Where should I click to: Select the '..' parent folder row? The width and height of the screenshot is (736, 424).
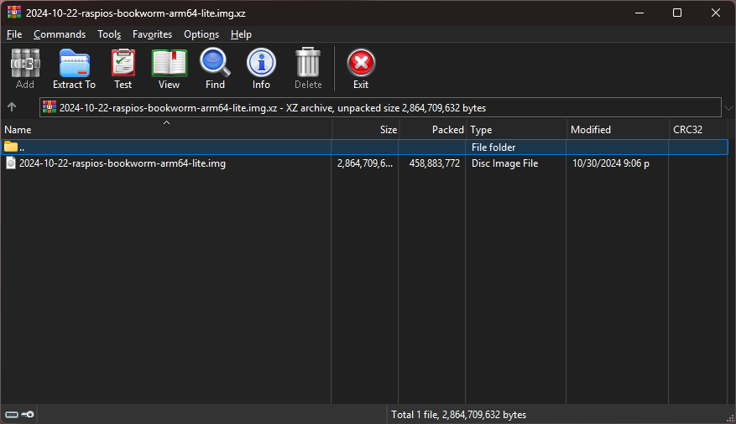pos(365,147)
